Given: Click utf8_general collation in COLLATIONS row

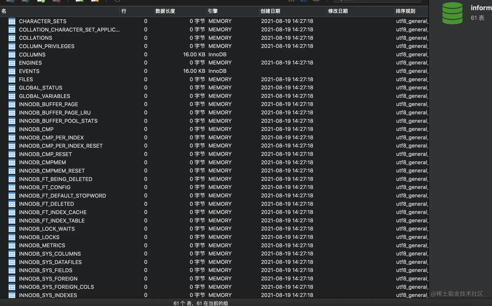Looking at the screenshot, I should [412, 38].
